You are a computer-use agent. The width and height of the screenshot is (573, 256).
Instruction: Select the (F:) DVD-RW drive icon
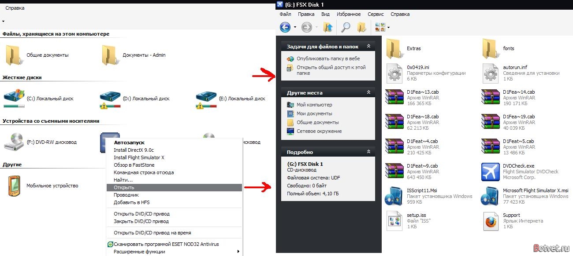14,142
